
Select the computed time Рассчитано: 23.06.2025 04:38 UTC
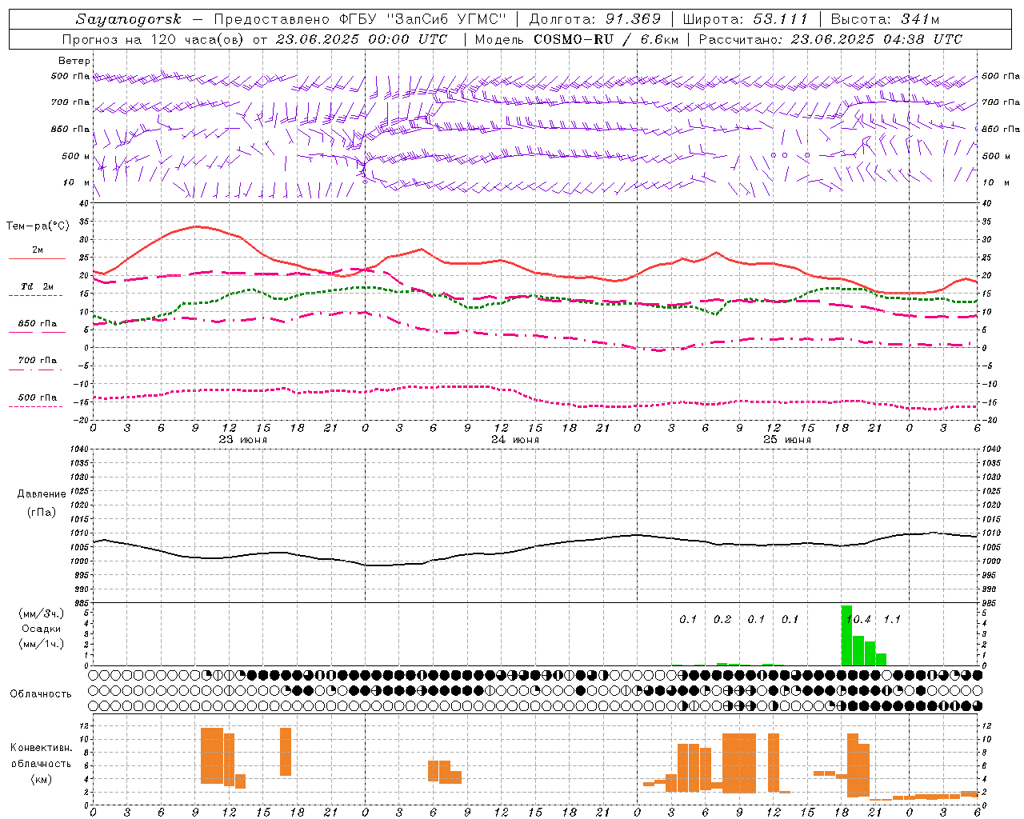tap(830, 39)
